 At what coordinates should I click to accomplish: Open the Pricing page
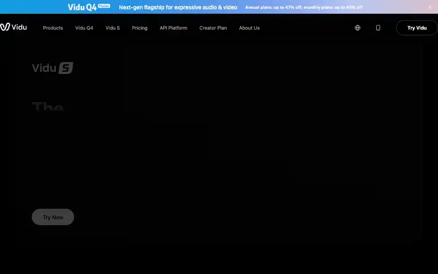(140, 28)
